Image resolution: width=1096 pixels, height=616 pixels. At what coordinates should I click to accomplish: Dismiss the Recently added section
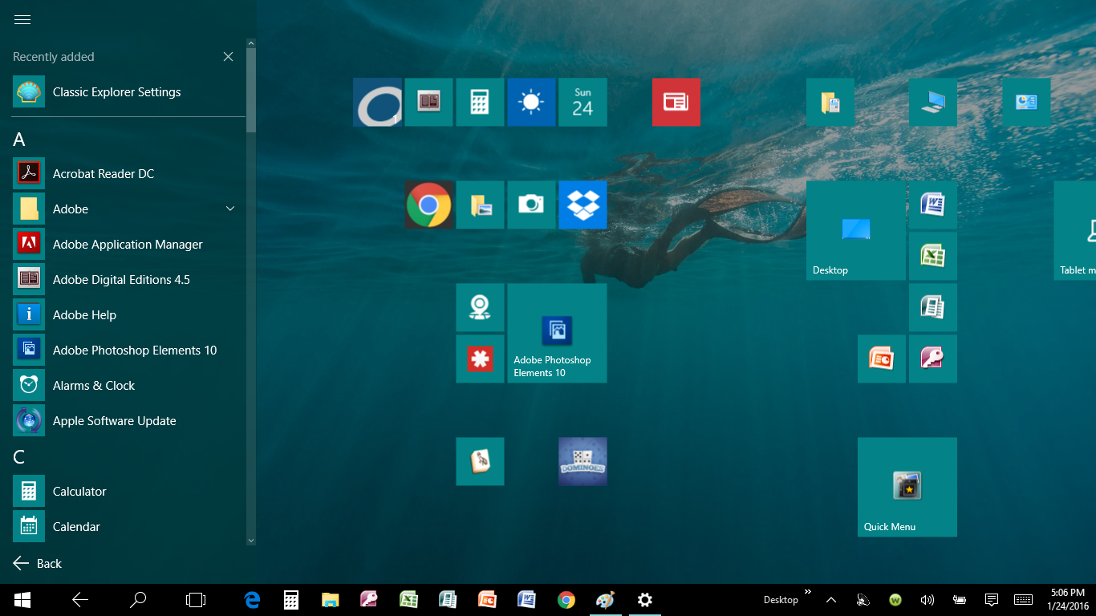[228, 57]
